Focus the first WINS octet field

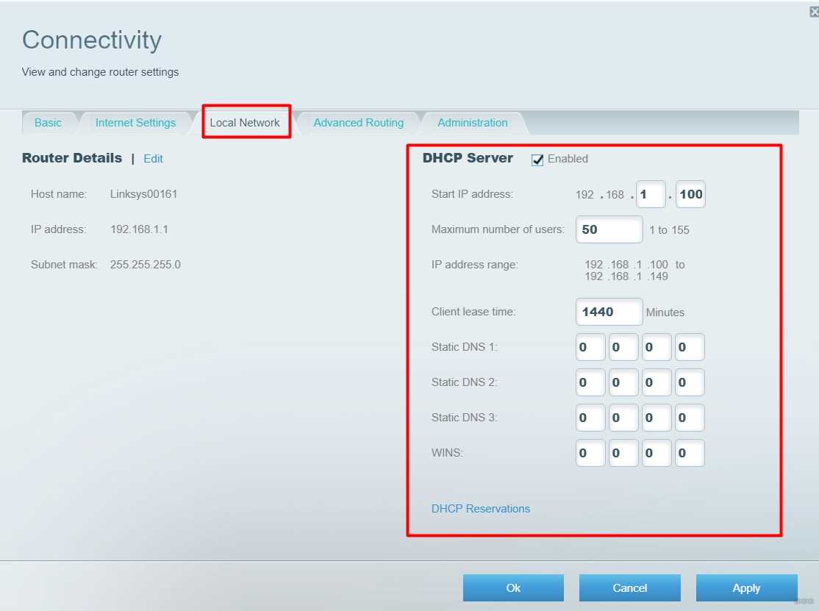590,453
